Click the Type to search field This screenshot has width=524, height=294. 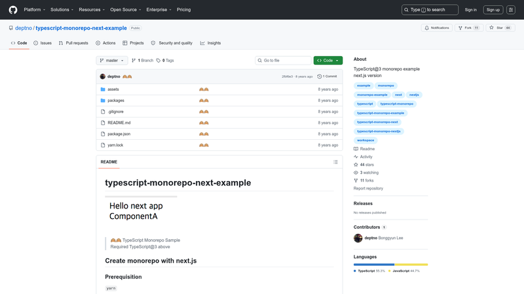click(430, 10)
